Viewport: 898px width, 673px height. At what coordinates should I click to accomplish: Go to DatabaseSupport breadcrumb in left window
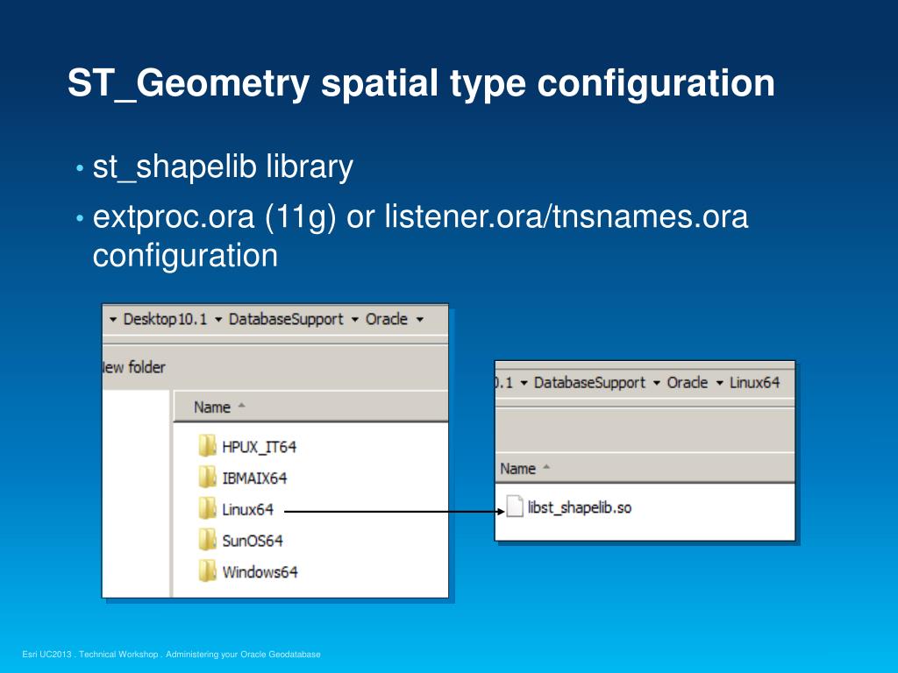pos(286,319)
